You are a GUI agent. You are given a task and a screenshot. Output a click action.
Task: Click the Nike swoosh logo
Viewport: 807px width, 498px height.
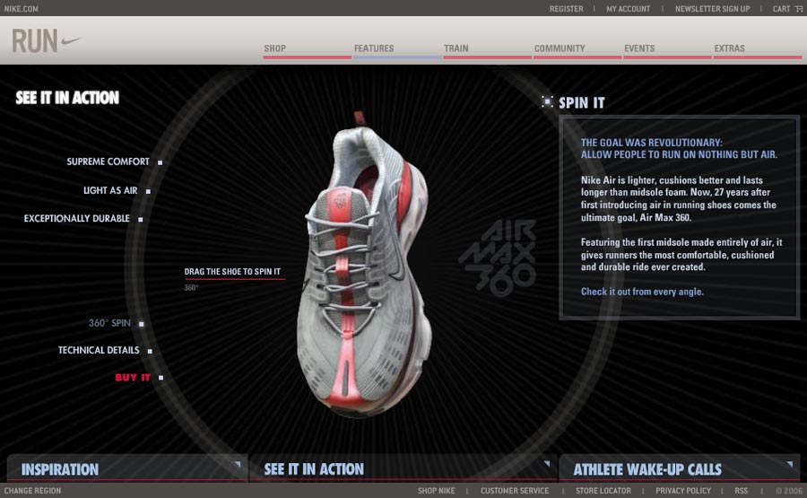[x=70, y=40]
